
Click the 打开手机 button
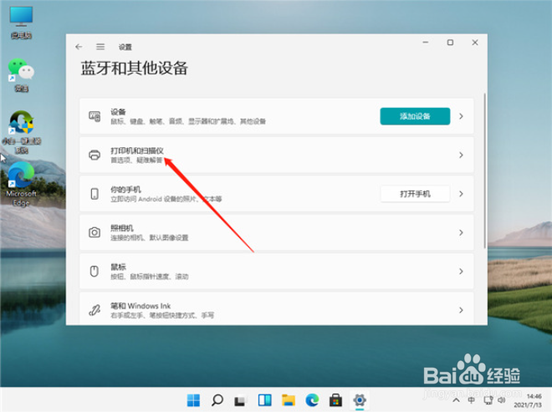pyautogui.click(x=415, y=194)
